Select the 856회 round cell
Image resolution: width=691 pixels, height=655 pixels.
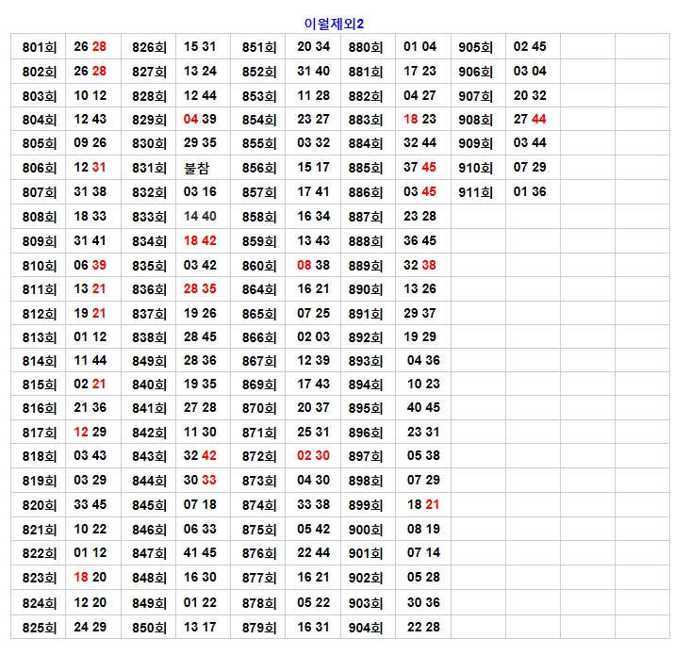coord(259,168)
